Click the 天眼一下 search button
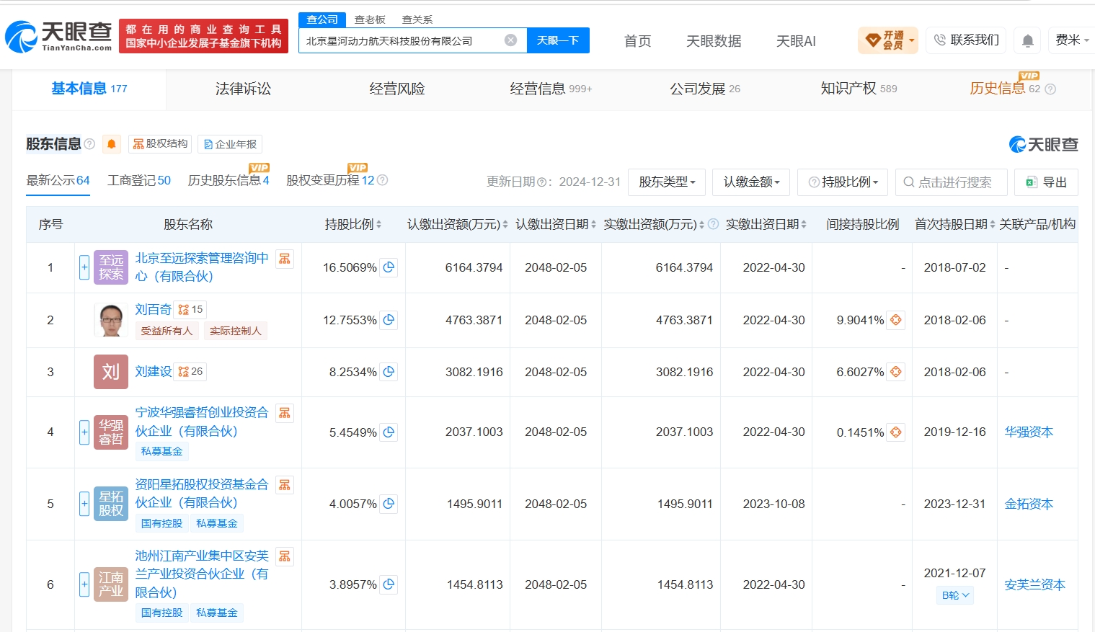Screen dimensions: 1095x632 558,40
